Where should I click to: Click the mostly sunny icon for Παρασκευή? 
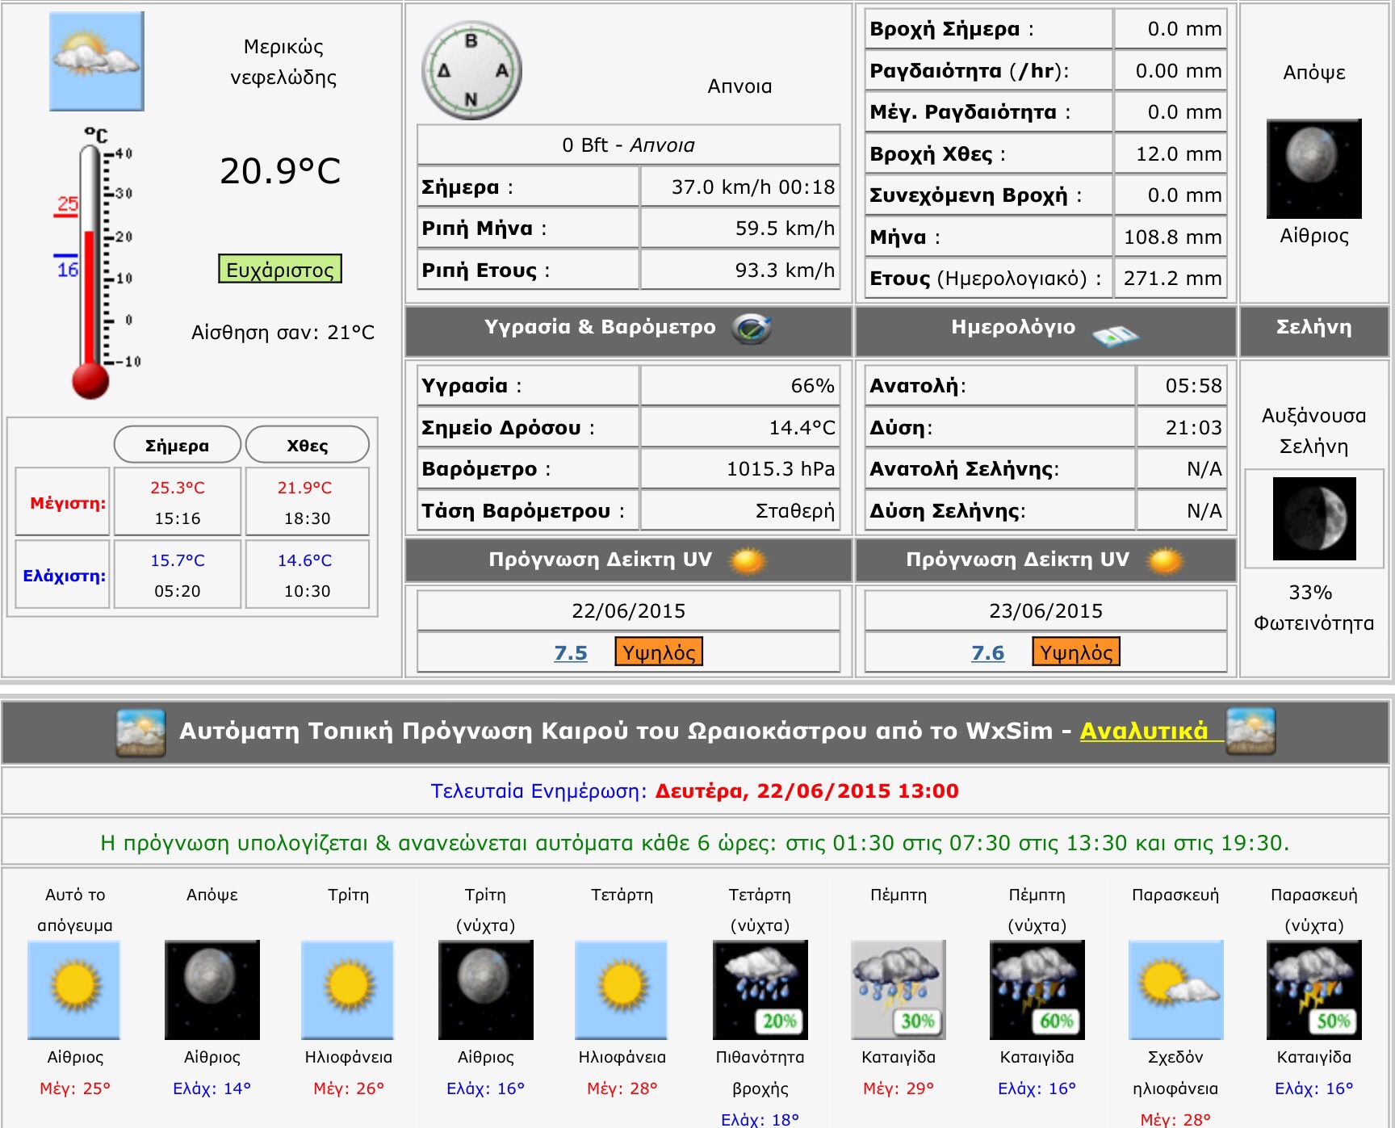pyautogui.click(x=1175, y=989)
